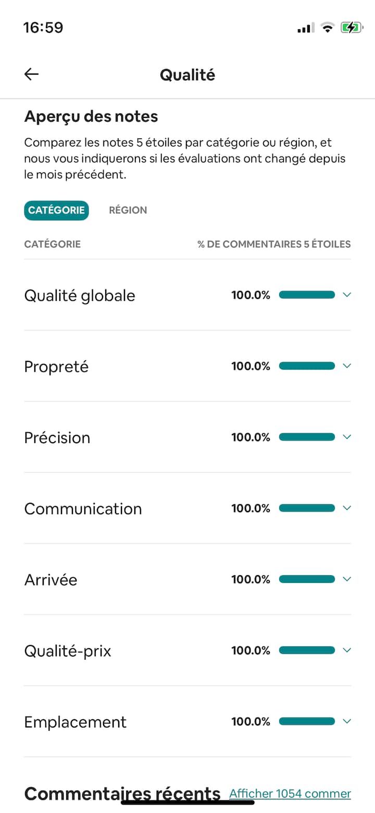The height and width of the screenshot is (813, 375).
Task: Open the Afficher 1054 commentaires link
Action: (x=290, y=794)
